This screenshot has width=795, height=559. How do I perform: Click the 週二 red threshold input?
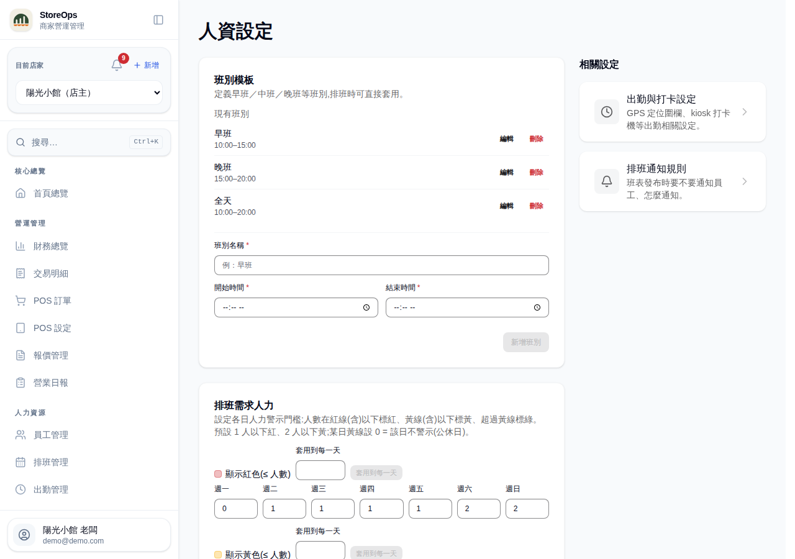[284, 509]
